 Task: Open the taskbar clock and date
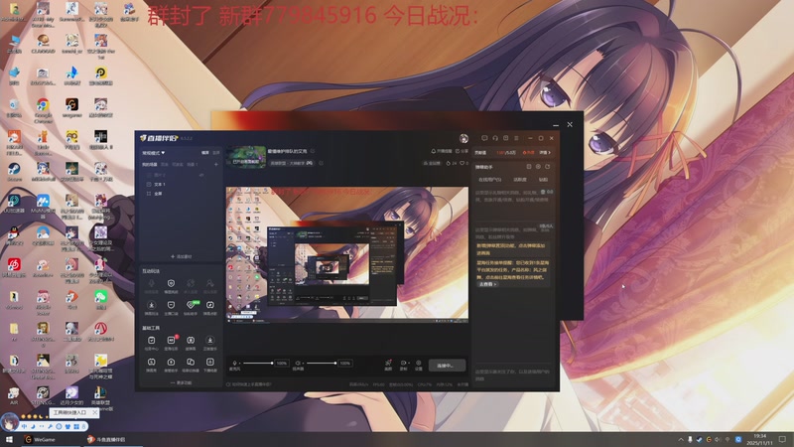[x=759, y=439]
